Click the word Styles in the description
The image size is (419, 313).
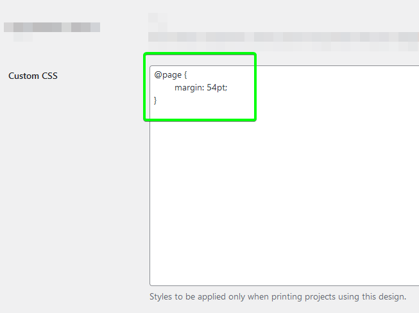tap(160, 296)
